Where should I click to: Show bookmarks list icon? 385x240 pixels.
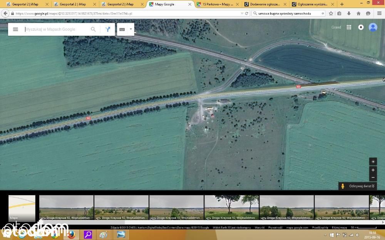pyautogui.click(x=339, y=13)
